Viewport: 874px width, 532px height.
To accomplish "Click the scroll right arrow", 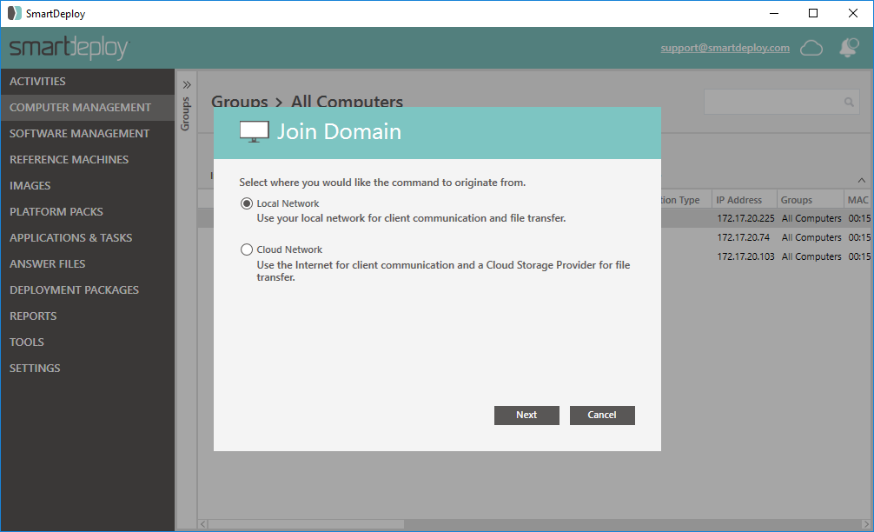I will 865,524.
